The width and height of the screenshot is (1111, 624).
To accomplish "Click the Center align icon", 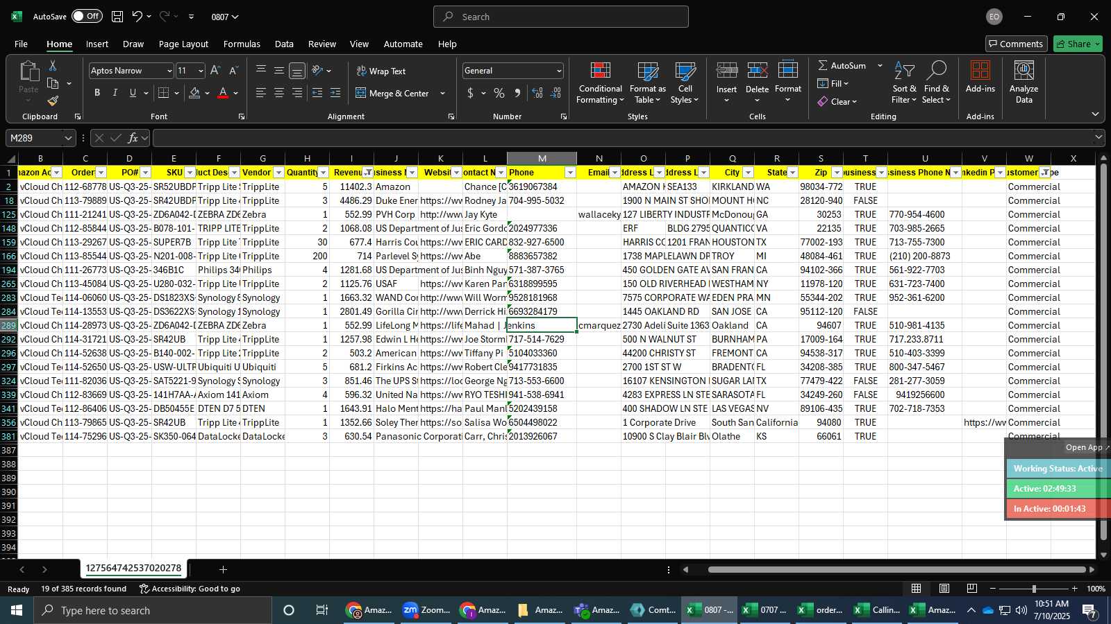I will coord(279,93).
